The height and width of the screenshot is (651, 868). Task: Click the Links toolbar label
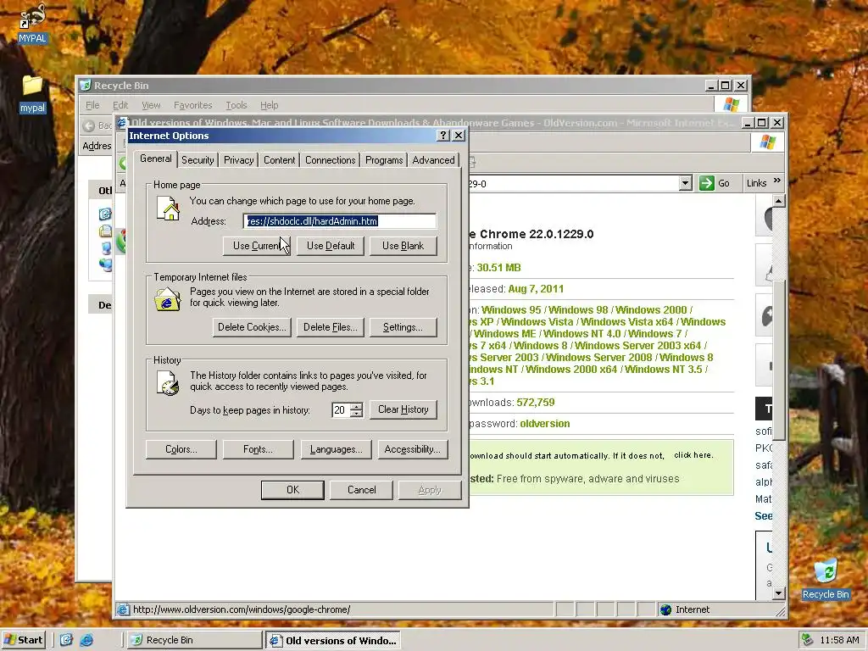coord(756,183)
